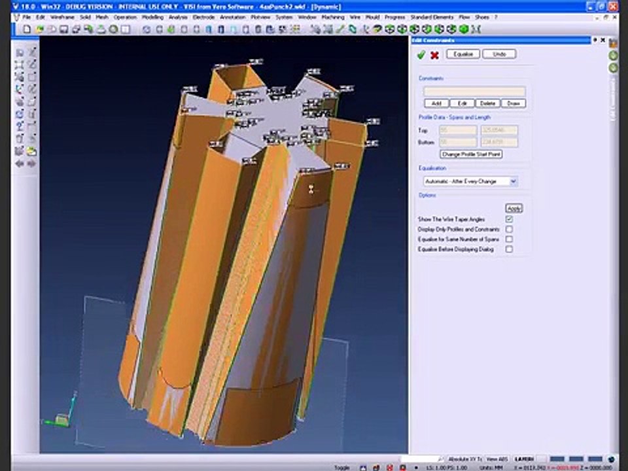Click the Undo button
This screenshot has width=628, height=471.
(499, 54)
